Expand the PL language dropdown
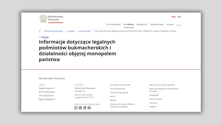The height and width of the screenshot is (125, 222). pos(179,25)
